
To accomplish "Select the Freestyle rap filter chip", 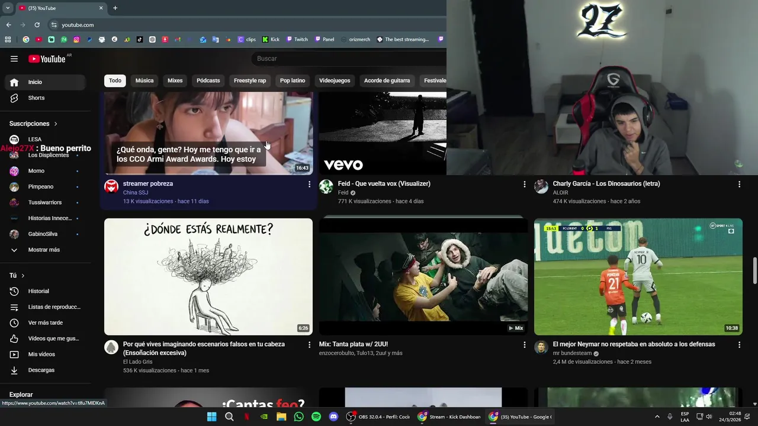I will pyautogui.click(x=250, y=80).
